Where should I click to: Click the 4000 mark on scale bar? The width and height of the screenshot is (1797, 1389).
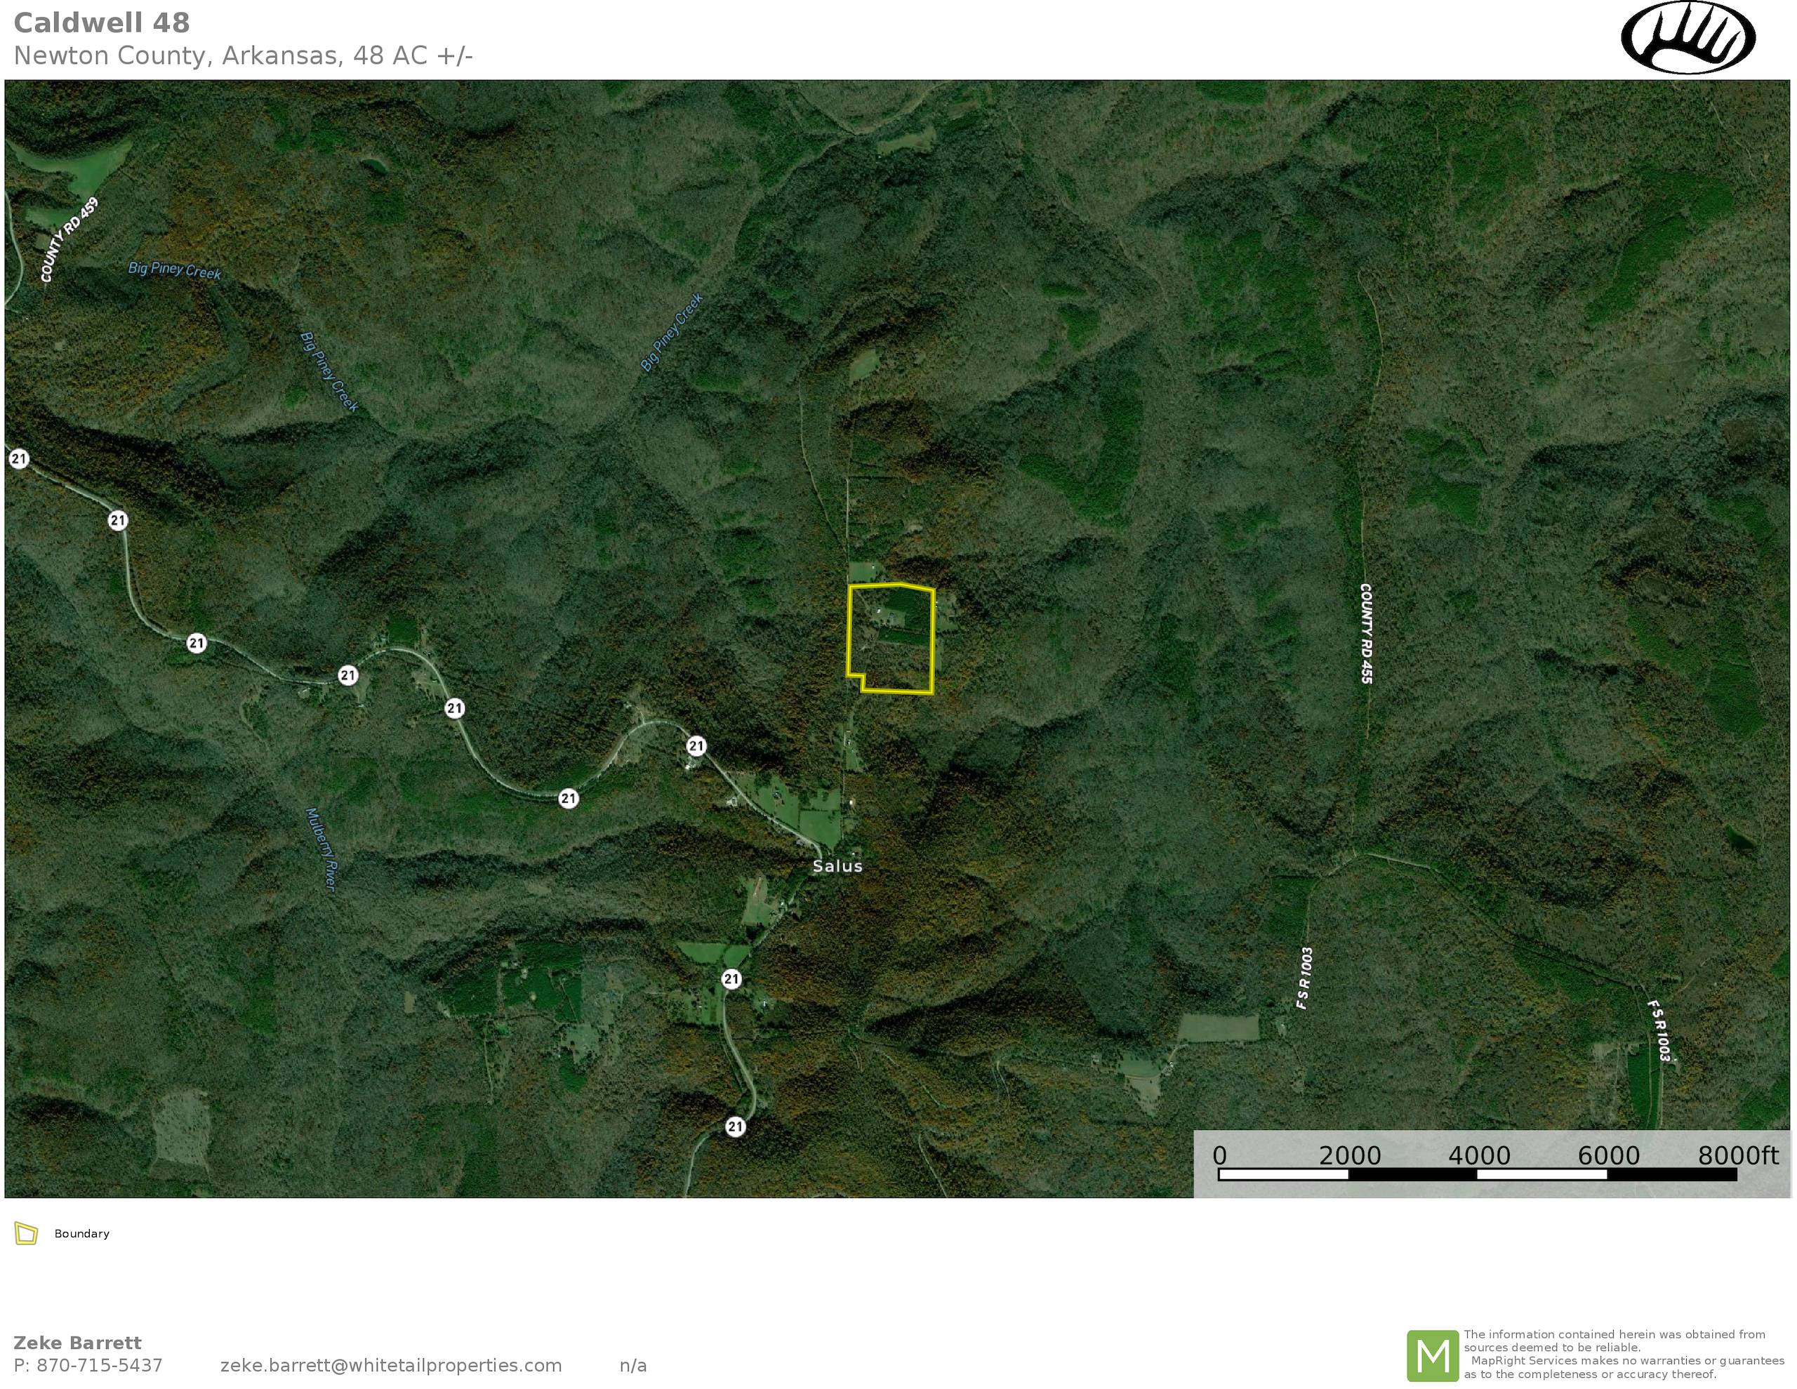point(1478,1155)
